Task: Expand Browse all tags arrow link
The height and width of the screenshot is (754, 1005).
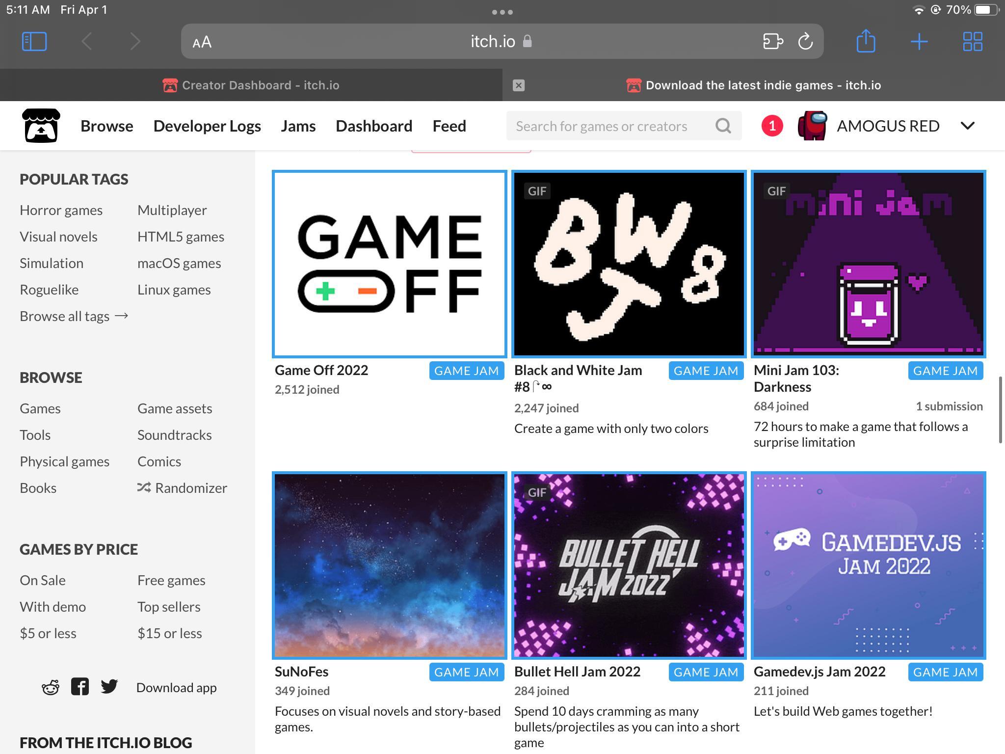Action: 74,315
